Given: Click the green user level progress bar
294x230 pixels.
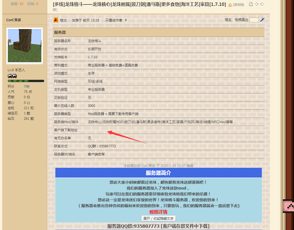Looking at the screenshot, I should pyautogui.click(x=26, y=81).
